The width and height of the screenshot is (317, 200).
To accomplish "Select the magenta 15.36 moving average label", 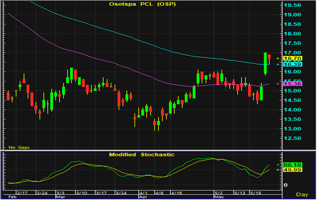I will point(293,84).
